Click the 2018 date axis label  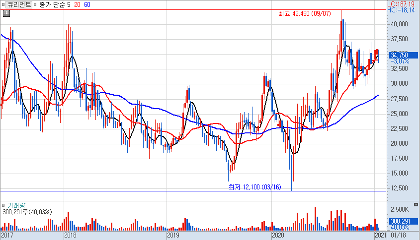click(x=70, y=235)
